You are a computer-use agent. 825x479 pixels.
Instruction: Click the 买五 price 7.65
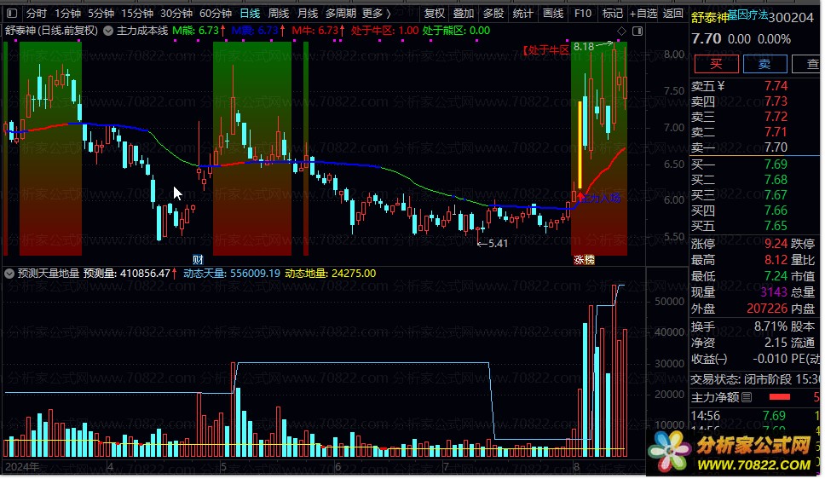tap(776, 226)
